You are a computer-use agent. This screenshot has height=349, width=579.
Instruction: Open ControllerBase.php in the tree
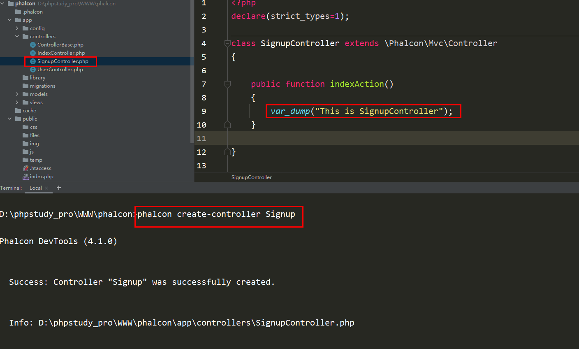click(60, 45)
